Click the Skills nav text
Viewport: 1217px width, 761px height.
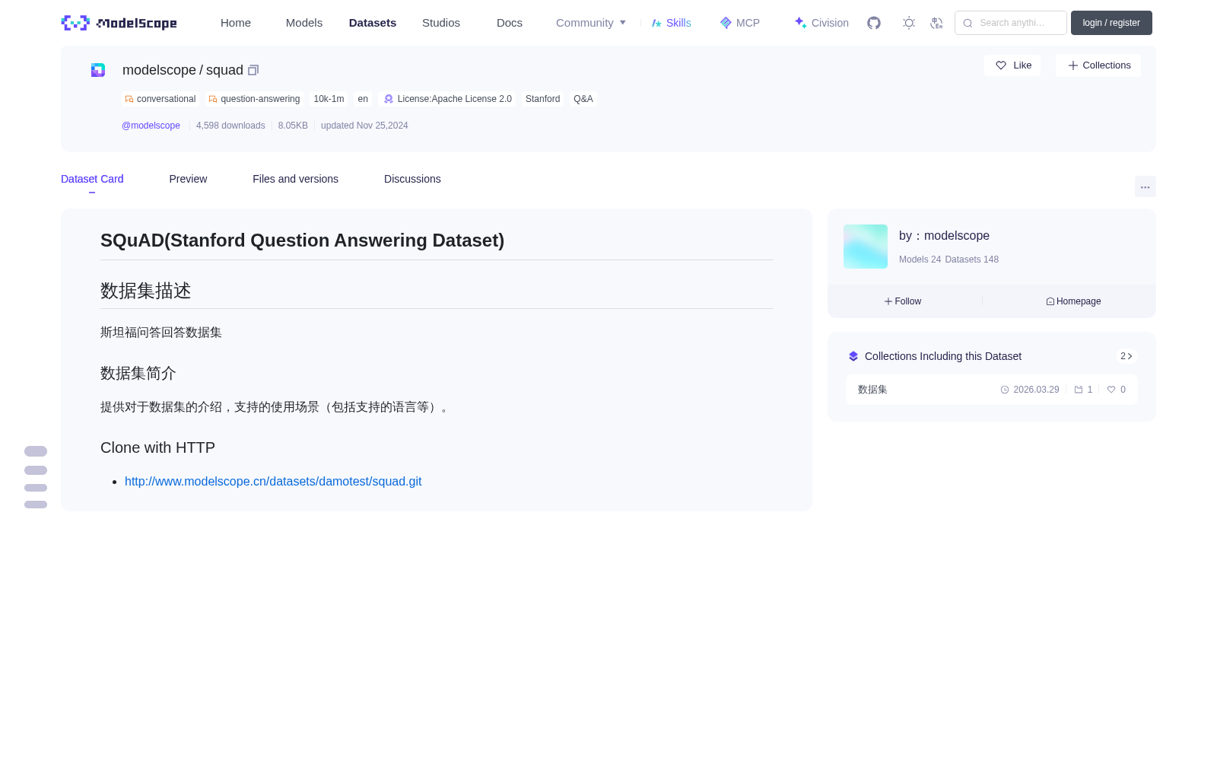click(678, 23)
